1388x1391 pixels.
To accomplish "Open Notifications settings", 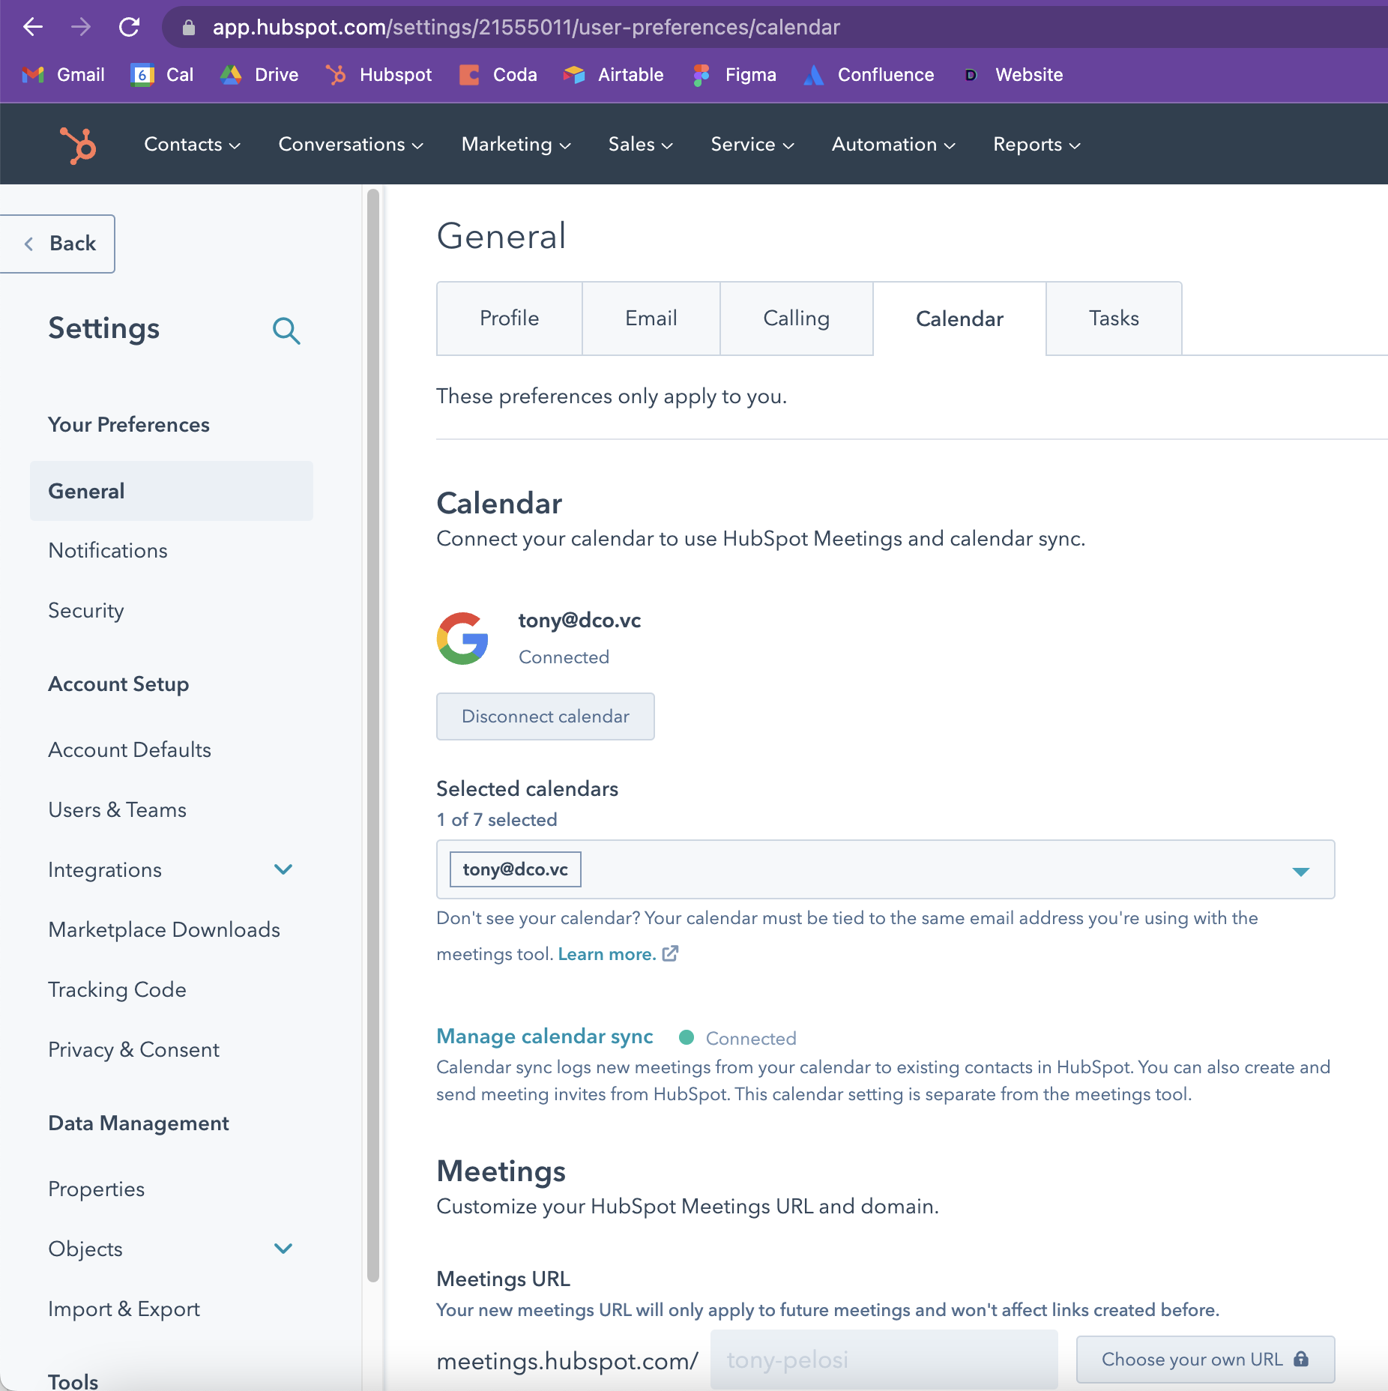I will (108, 551).
